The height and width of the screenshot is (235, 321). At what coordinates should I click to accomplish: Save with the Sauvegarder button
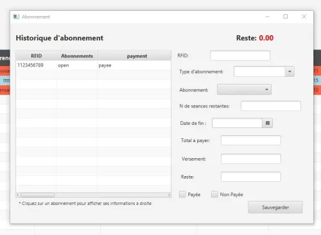275,207
